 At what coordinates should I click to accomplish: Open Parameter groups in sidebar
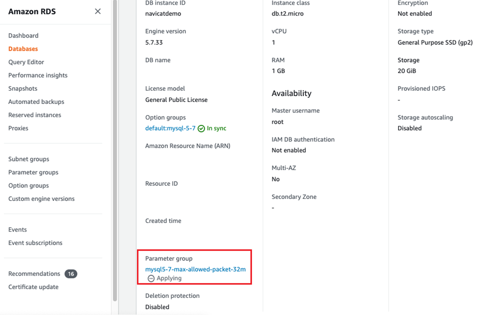(33, 172)
